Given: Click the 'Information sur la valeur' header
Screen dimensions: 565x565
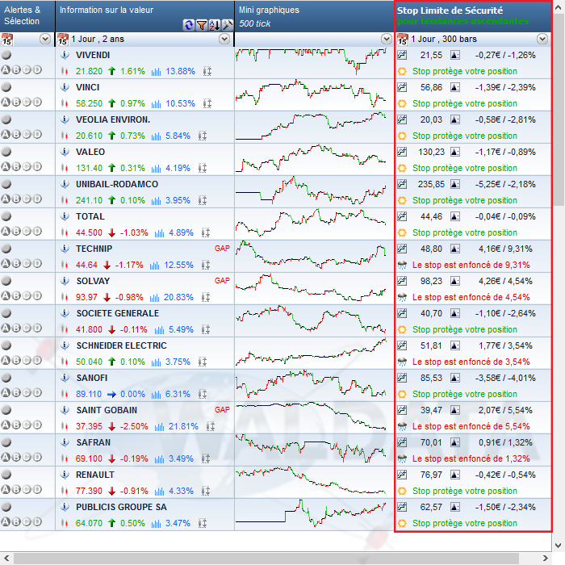Looking at the screenshot, I should tap(107, 10).
